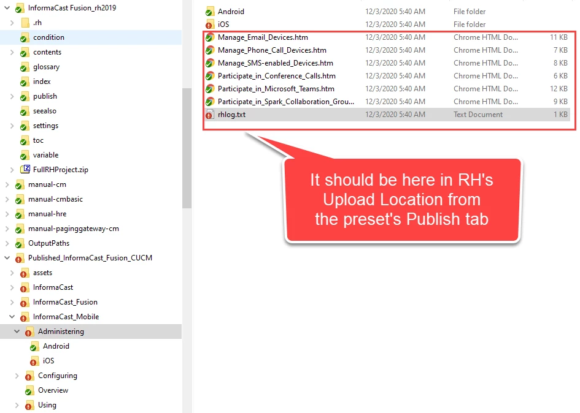Image resolution: width=580 pixels, height=413 pixels.
Task: Click the condition folder icon in tree
Action: 25,37
